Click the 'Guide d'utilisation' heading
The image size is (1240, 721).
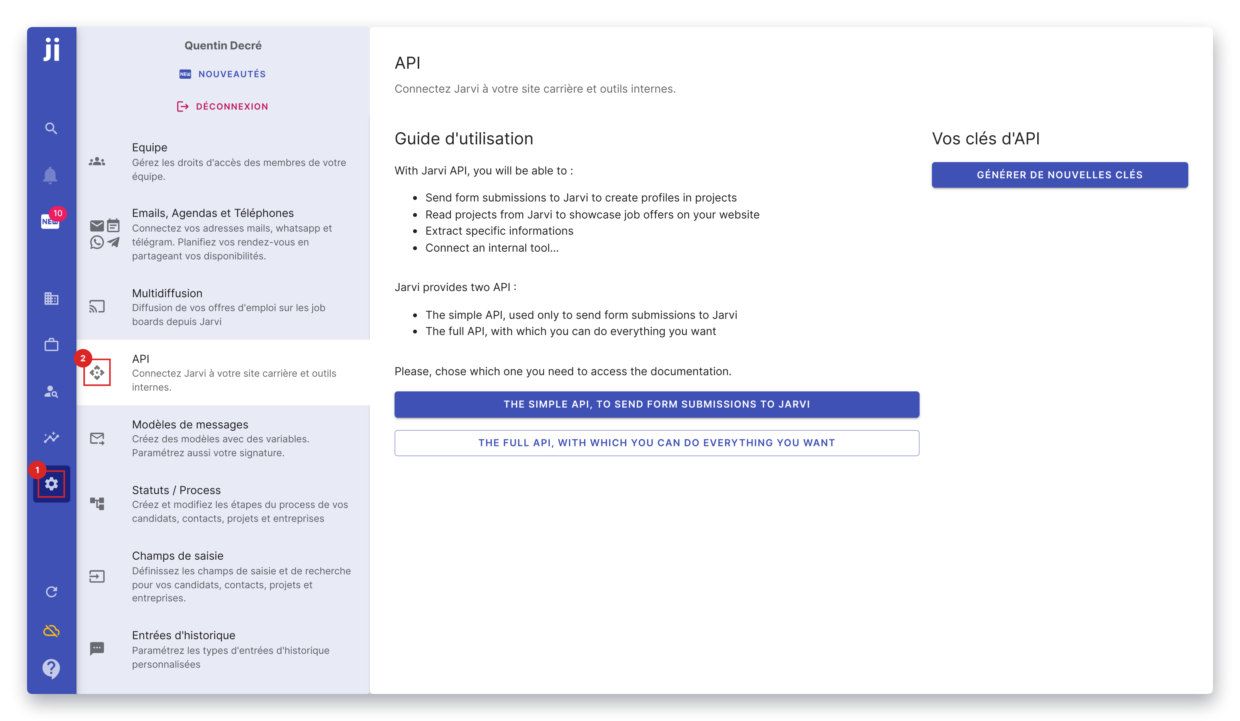464,139
